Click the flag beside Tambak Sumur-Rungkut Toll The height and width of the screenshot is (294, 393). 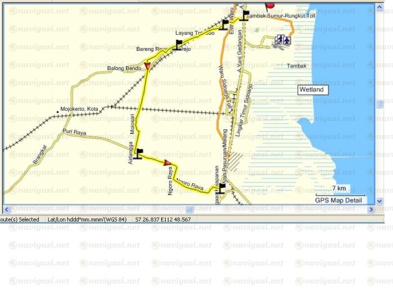244,15
